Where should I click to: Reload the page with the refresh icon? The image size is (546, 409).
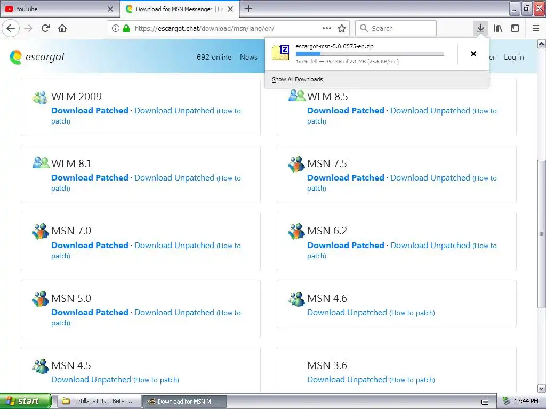tap(46, 28)
